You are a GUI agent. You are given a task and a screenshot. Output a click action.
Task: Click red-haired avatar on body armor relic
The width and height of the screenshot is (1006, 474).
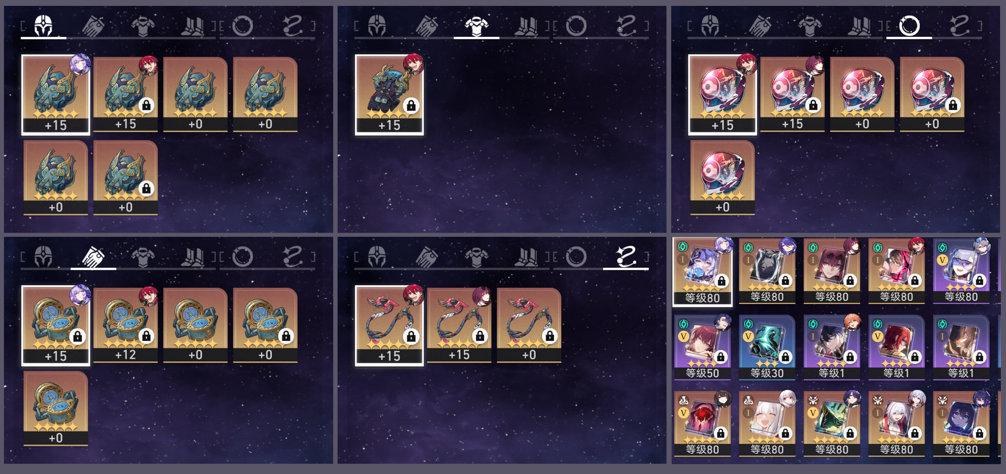click(x=413, y=64)
